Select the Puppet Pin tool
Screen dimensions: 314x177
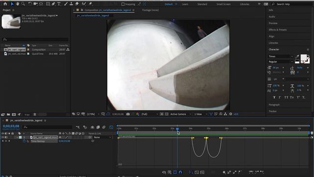point(90,4)
